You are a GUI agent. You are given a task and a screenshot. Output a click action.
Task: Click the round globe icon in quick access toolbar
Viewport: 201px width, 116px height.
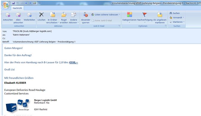click(x=35, y=3)
